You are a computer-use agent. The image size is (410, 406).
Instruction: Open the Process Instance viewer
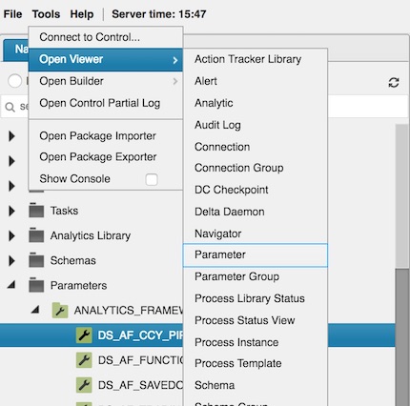pyautogui.click(x=256, y=342)
